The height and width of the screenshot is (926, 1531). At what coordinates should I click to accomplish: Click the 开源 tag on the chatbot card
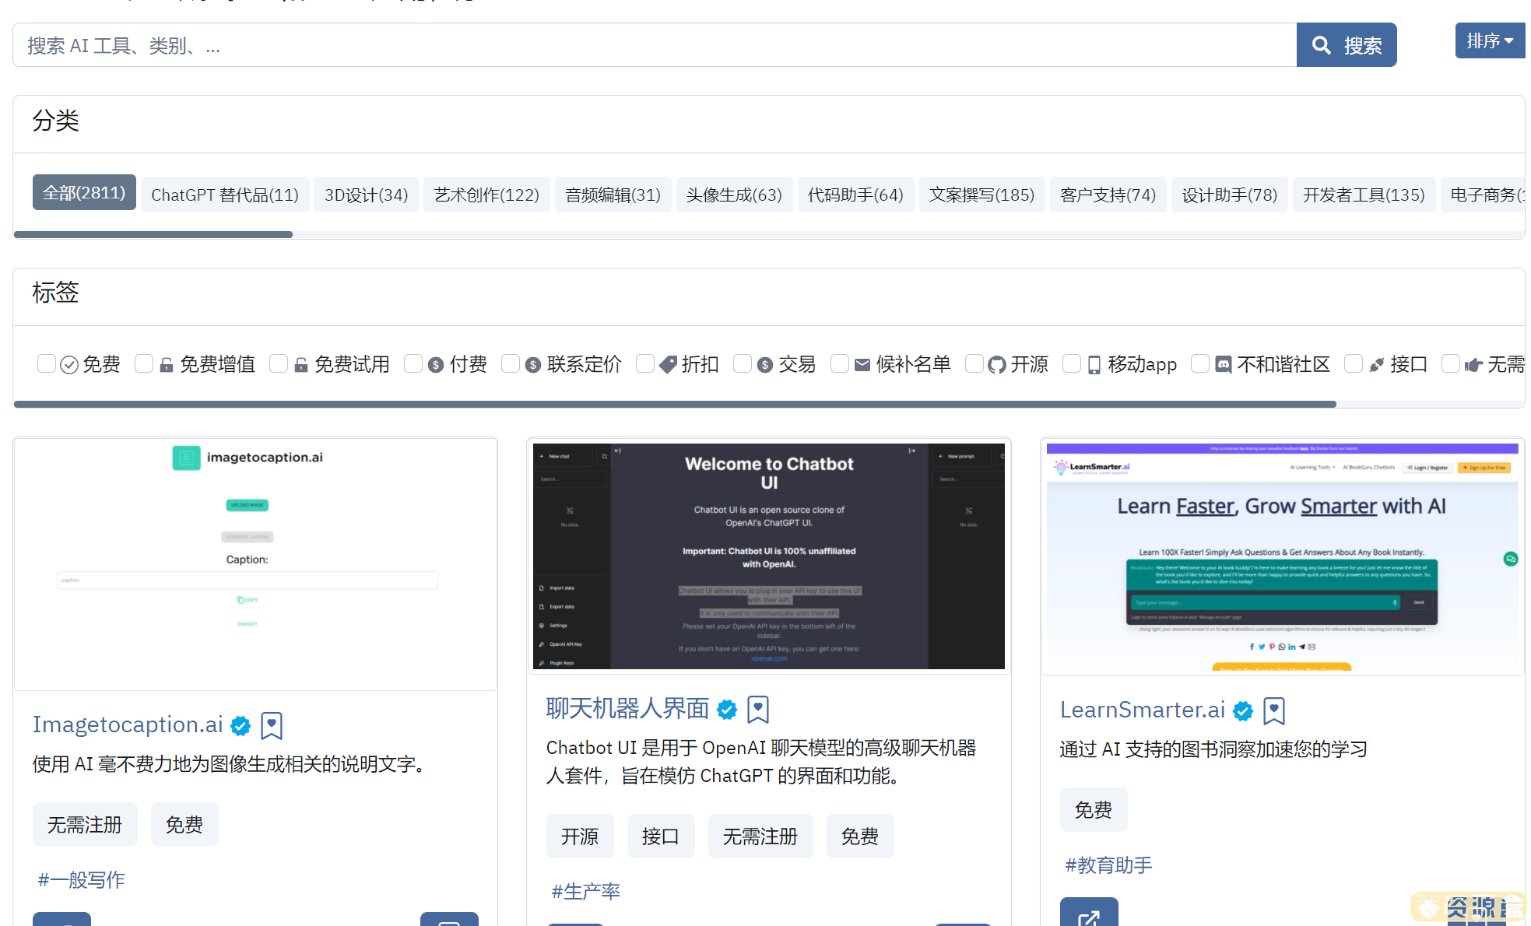[x=580, y=836]
